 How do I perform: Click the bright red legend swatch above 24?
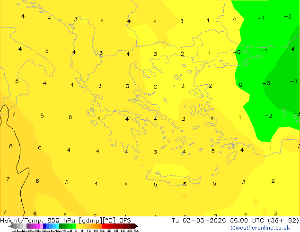(x=103, y=226)
